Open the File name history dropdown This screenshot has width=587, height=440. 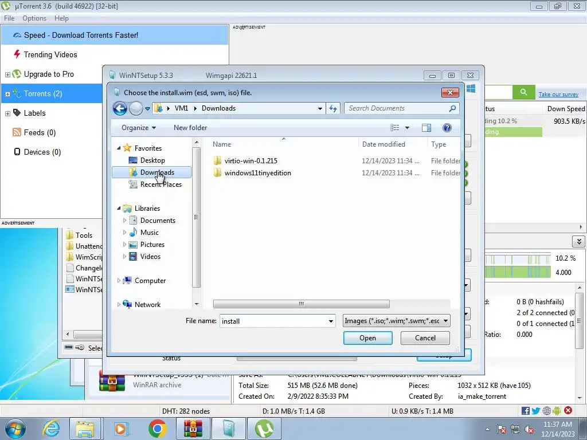(x=331, y=321)
